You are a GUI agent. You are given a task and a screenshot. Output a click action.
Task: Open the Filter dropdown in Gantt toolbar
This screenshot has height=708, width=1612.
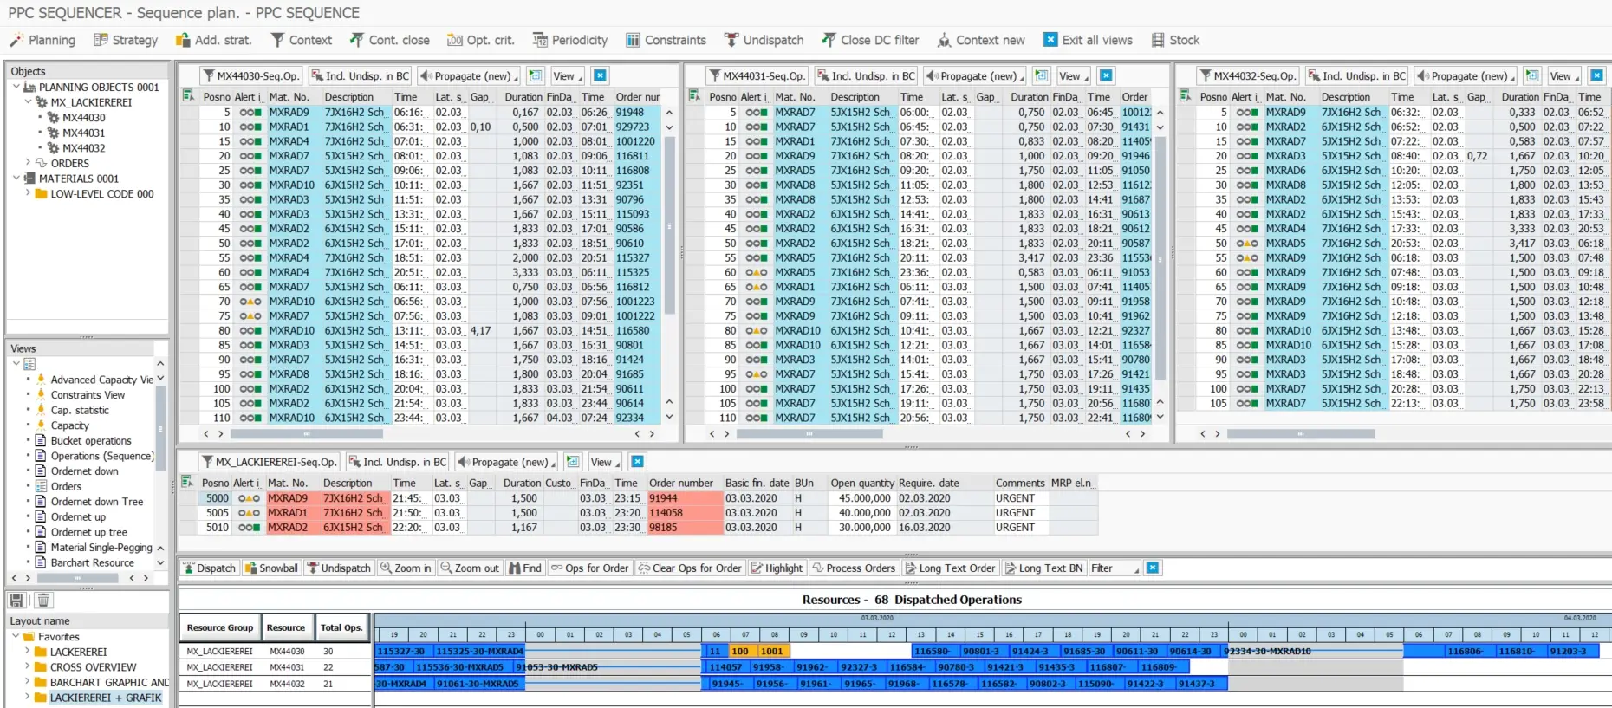pyautogui.click(x=1115, y=568)
